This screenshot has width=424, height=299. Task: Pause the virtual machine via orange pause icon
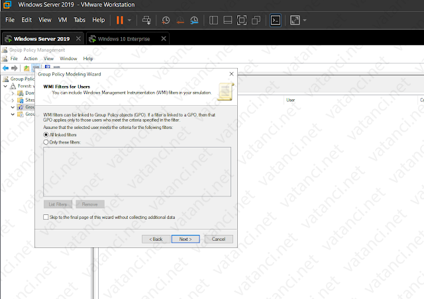pos(119,20)
